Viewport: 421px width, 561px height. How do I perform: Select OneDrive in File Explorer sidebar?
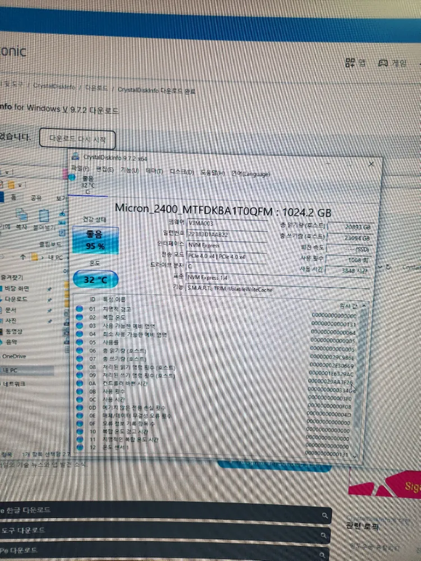(14, 356)
